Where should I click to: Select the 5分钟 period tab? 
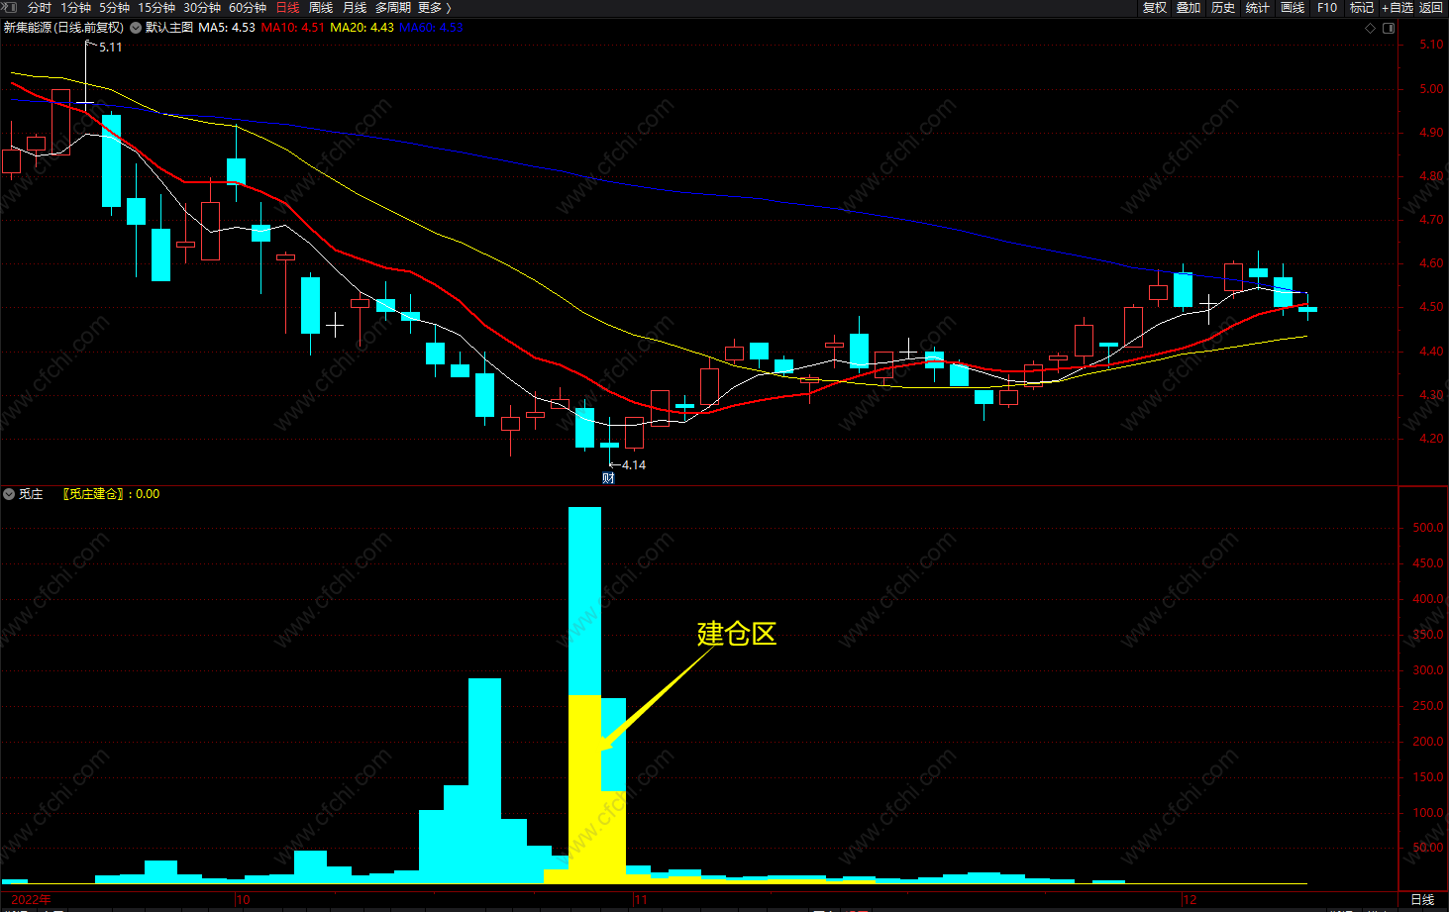point(114,7)
